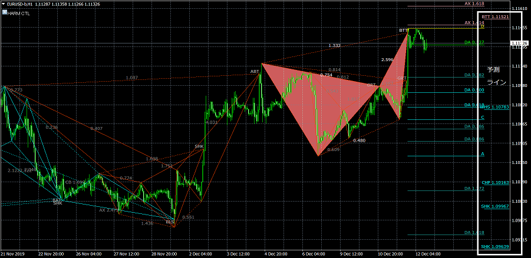
Task: Select the DA 0.500 retracement label
Action: [x=474, y=90]
